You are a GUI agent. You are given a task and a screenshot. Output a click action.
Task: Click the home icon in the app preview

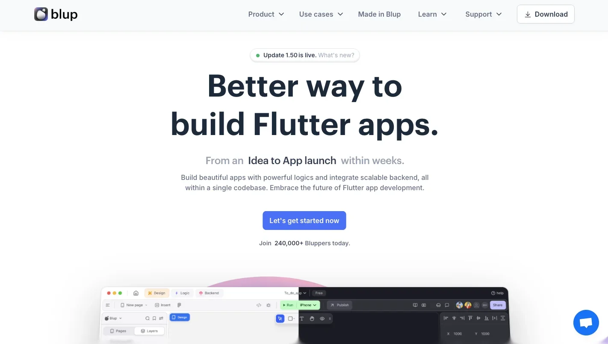point(136,293)
